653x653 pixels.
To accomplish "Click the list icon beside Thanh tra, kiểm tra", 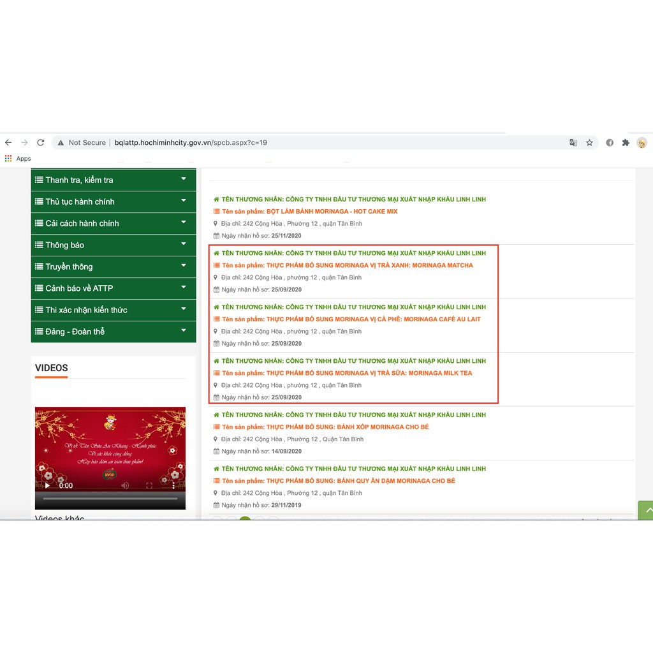I will (39, 180).
